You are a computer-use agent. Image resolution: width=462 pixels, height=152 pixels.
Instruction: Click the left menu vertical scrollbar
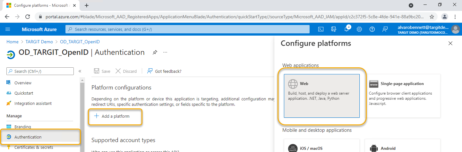pos(82,115)
